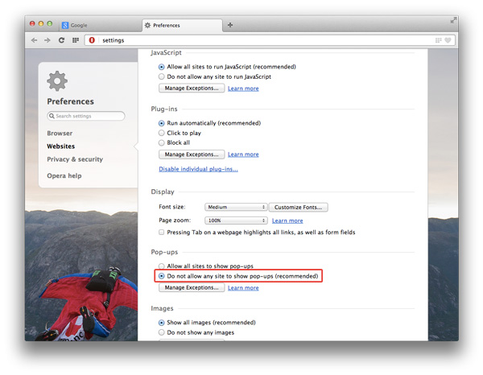Image resolution: width=483 pixels, height=375 pixels.
Task: Click the Customize Fonts button
Action: (x=298, y=207)
